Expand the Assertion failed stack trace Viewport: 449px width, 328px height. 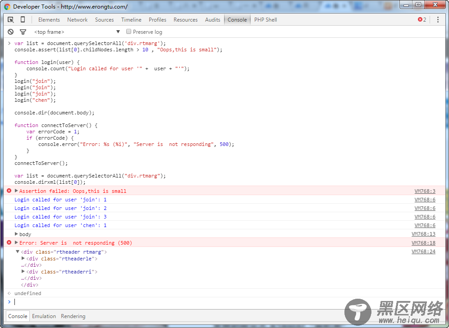point(16,191)
